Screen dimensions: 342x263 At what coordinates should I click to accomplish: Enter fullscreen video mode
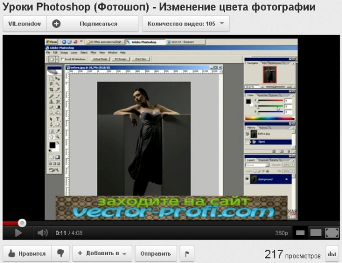click(x=332, y=233)
